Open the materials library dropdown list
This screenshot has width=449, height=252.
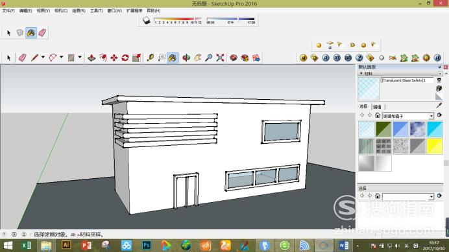(x=431, y=116)
